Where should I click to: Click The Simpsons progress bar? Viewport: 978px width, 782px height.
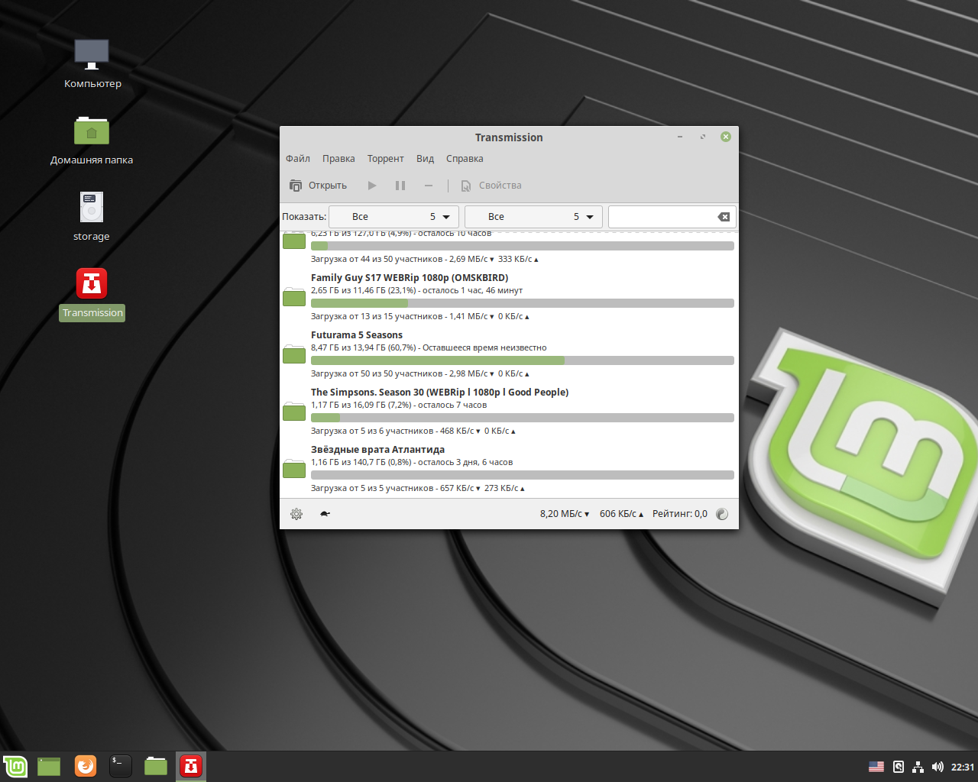click(x=523, y=418)
